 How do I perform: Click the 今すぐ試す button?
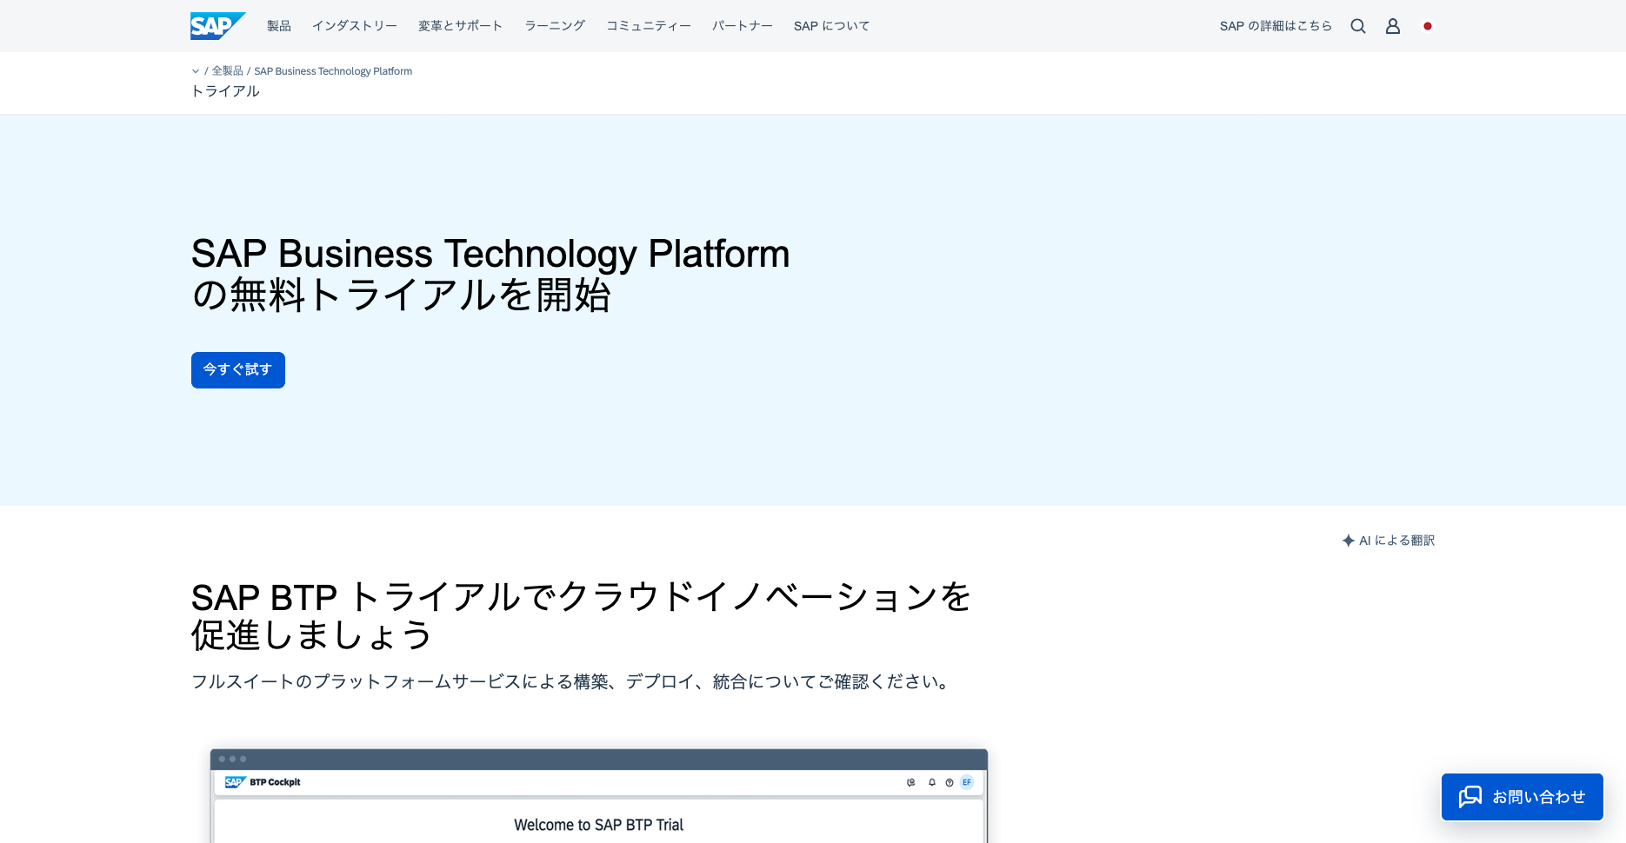[238, 370]
